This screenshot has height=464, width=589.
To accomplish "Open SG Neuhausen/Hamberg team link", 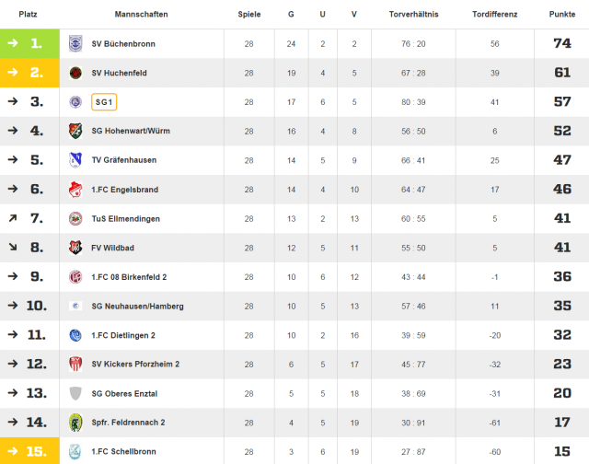I will [x=137, y=307].
